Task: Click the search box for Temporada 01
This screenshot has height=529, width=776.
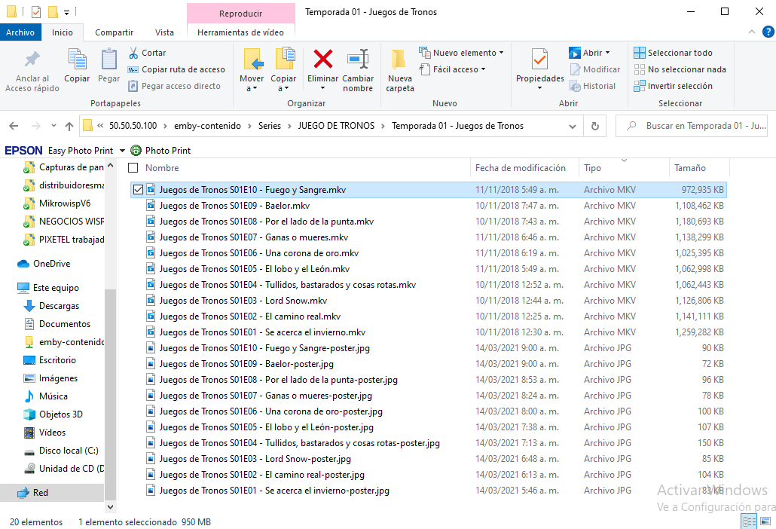Action: click(701, 126)
